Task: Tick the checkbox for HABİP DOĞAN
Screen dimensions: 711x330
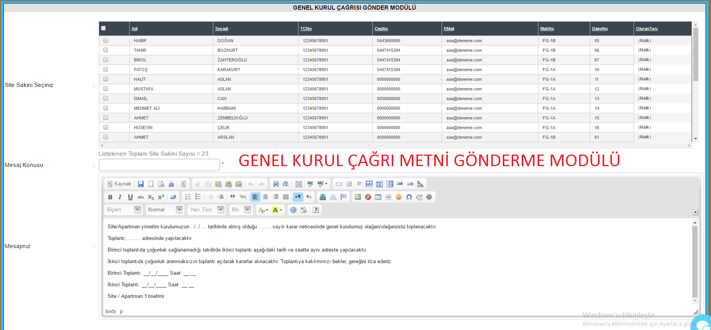Action: tap(106, 40)
